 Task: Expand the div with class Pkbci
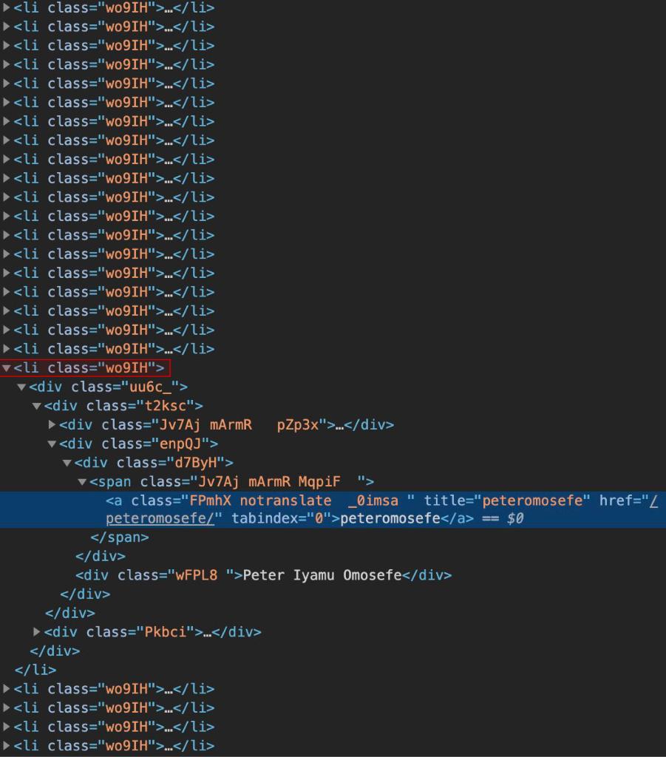tap(36, 632)
